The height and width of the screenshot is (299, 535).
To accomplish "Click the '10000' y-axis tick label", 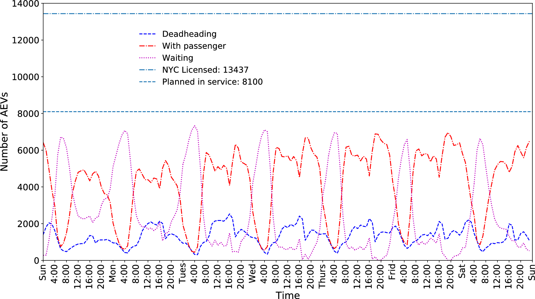I will coord(25,77).
